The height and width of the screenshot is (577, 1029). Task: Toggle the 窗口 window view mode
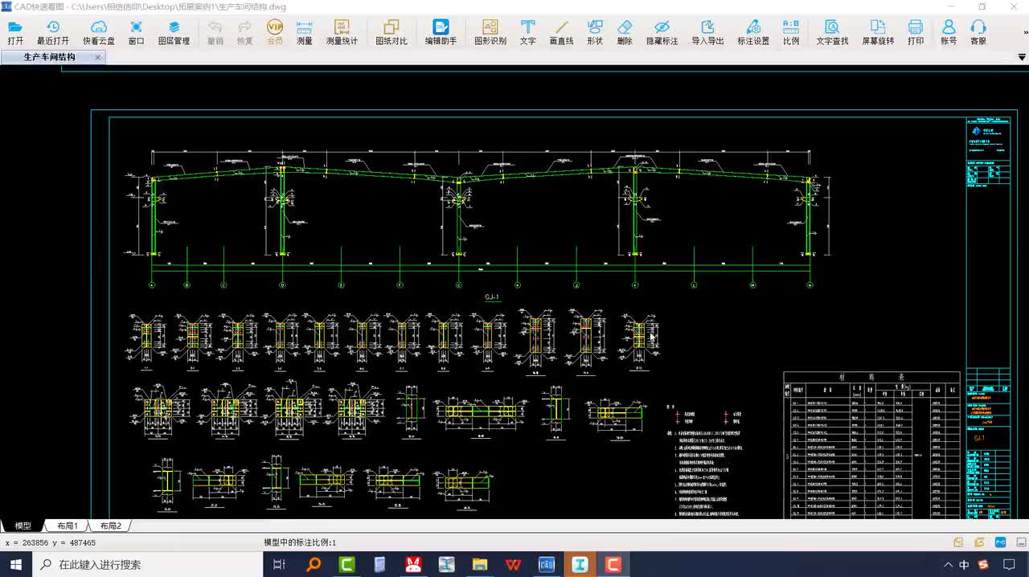click(x=137, y=32)
